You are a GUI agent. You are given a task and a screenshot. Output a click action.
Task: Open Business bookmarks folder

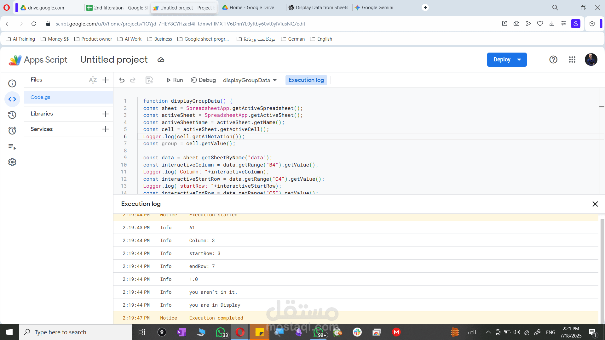point(160,39)
